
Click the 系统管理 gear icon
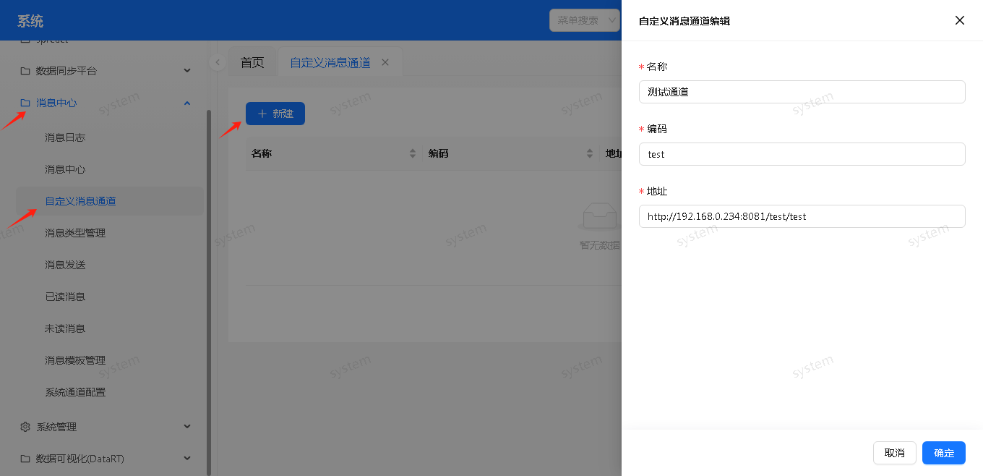coord(25,427)
